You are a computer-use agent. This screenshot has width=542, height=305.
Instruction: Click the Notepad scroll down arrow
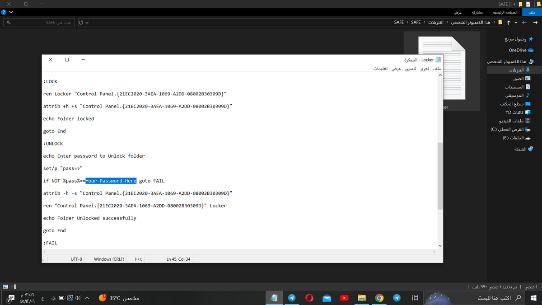440,245
